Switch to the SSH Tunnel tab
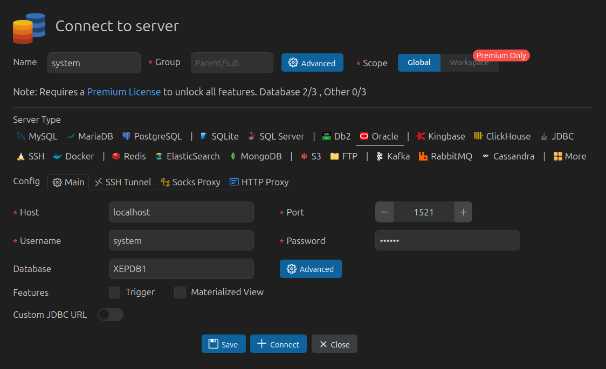Screen dimensions: 606x369 click(122, 182)
